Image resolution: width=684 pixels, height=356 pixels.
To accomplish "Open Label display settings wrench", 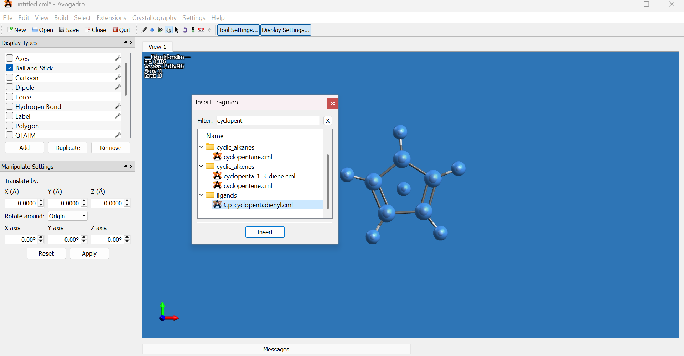I will (118, 116).
